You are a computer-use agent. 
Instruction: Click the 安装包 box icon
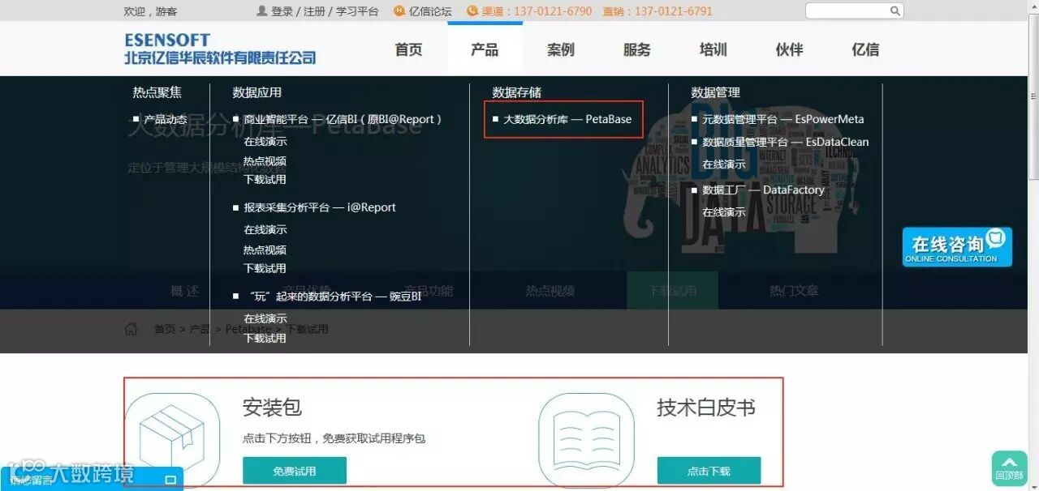coord(172,440)
